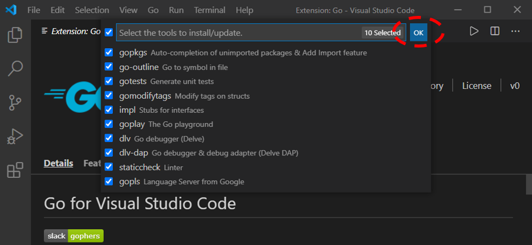Click the Split Editor icon
Screen dimensions: 532x245
(495, 32)
